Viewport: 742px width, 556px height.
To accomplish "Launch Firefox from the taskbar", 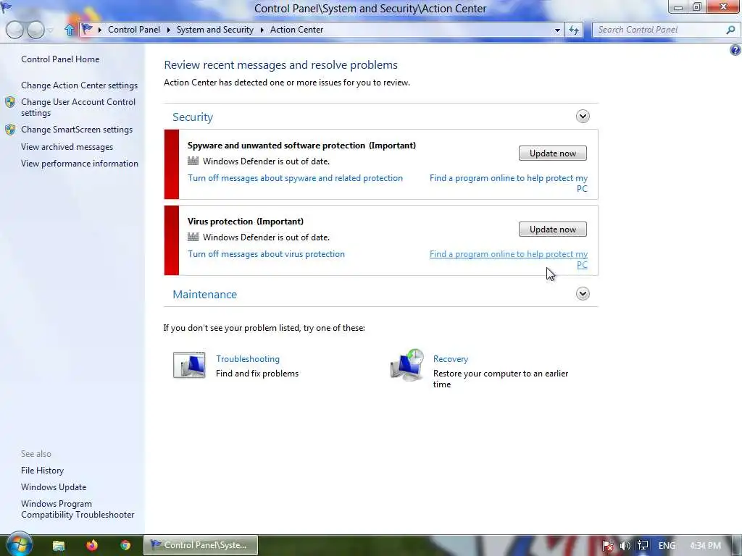I will [92, 545].
